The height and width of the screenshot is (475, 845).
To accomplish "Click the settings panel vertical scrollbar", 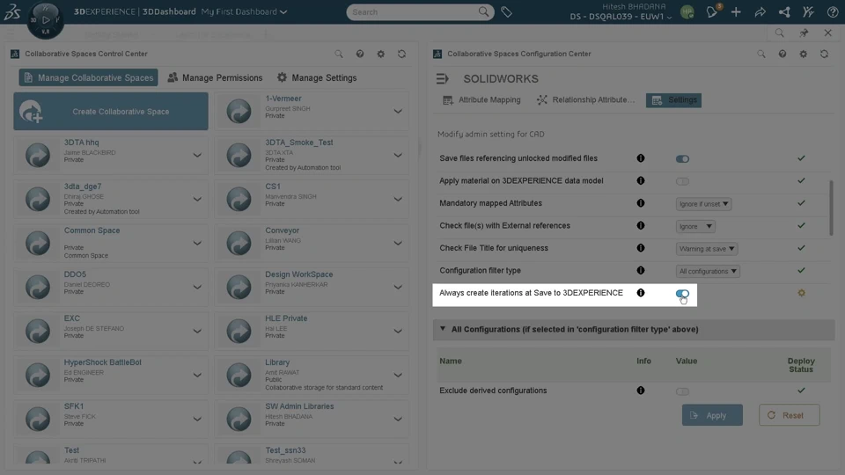I will (x=831, y=208).
